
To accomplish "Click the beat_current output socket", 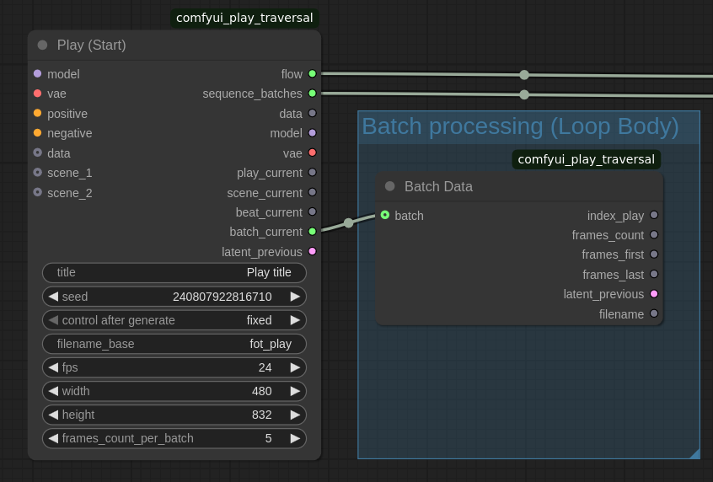I will click(x=313, y=212).
